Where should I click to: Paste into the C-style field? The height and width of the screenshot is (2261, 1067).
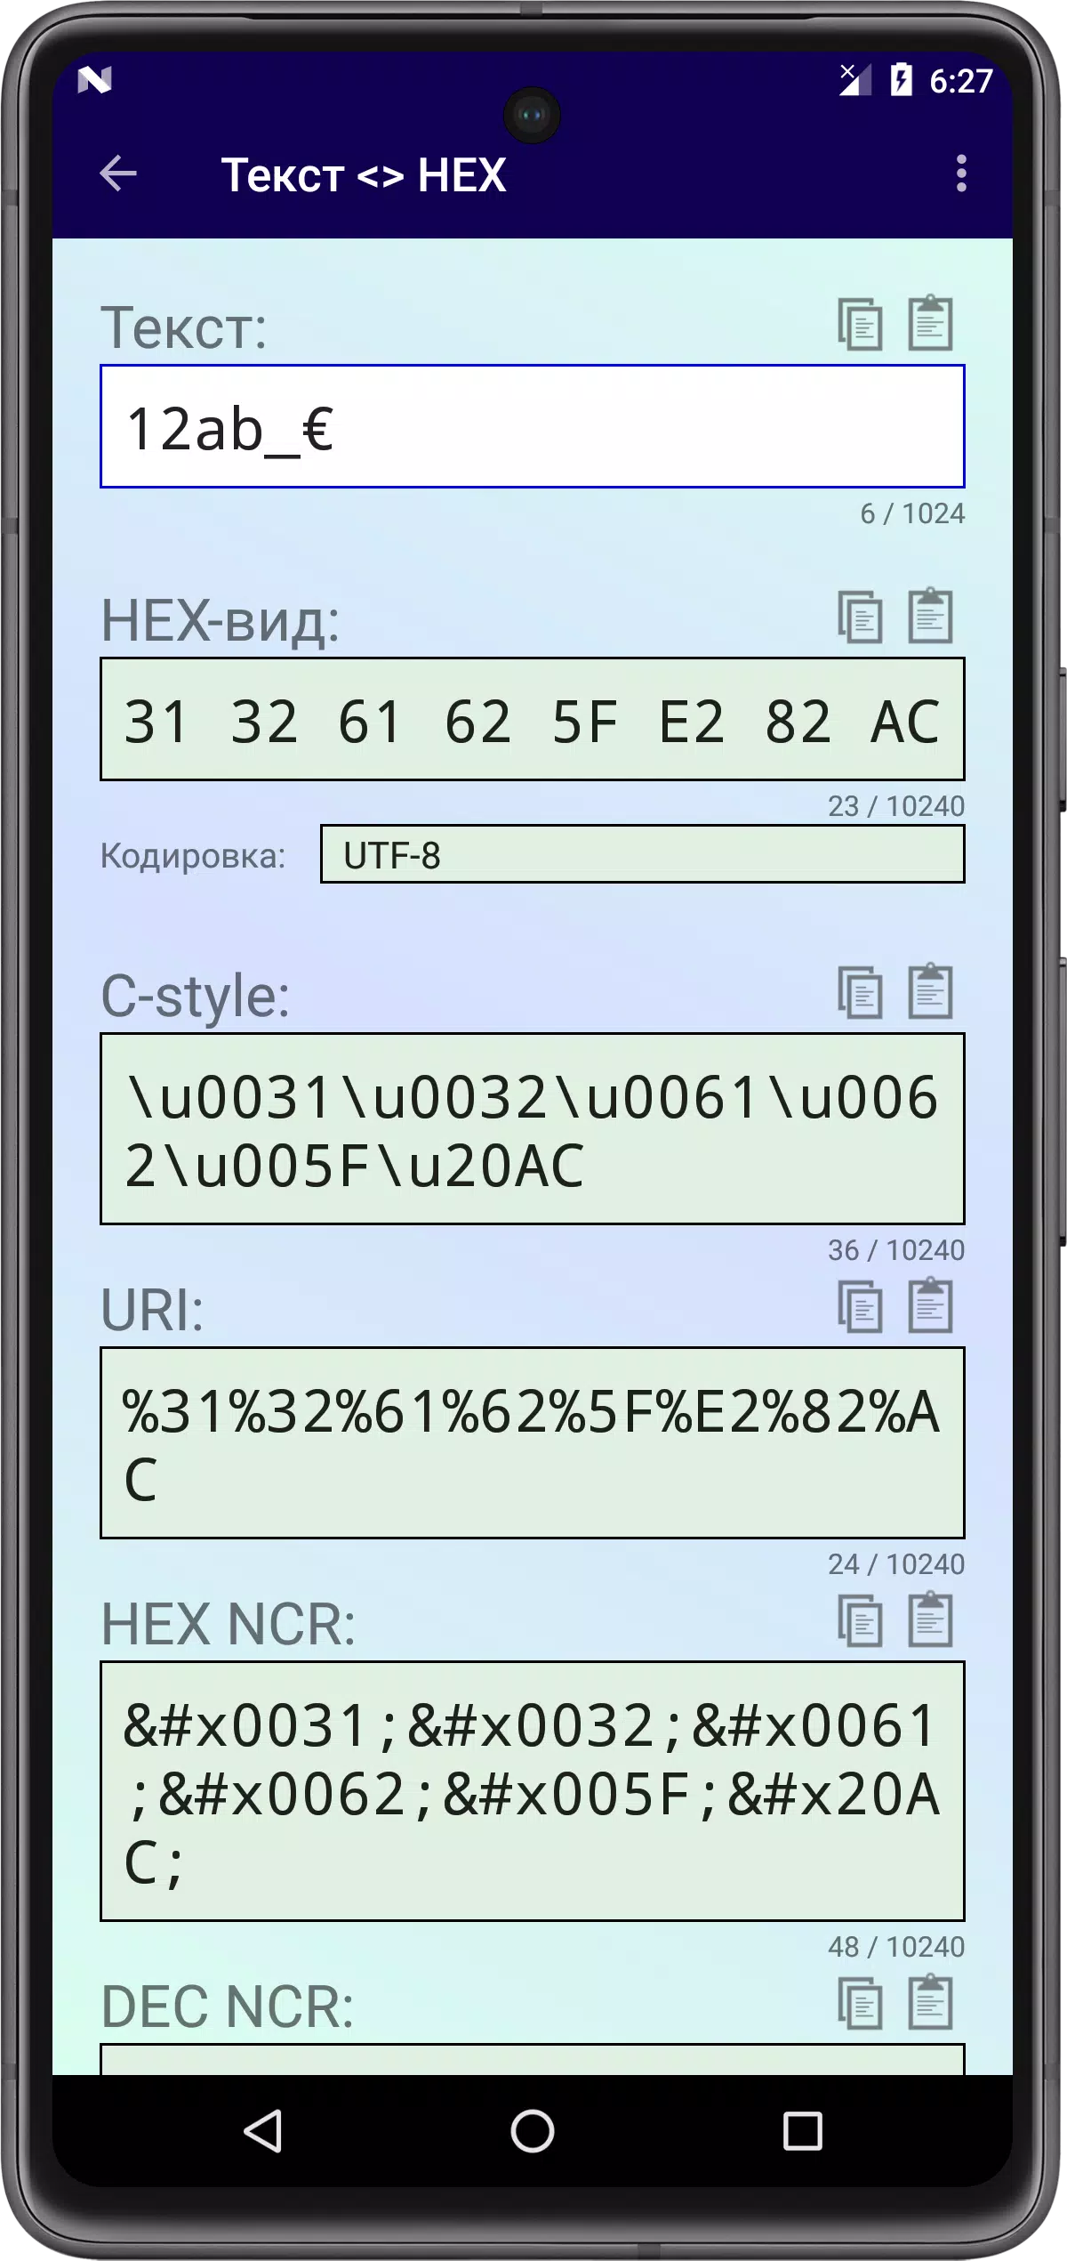[x=930, y=990]
